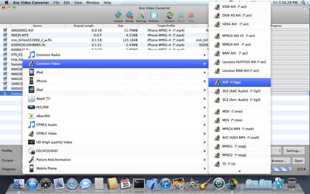Click the Stop toolbar icon
This screenshot has height=194, width=310.
click(191, 17)
